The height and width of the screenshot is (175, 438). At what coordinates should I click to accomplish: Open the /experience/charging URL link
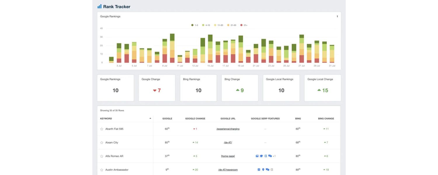tap(228, 129)
